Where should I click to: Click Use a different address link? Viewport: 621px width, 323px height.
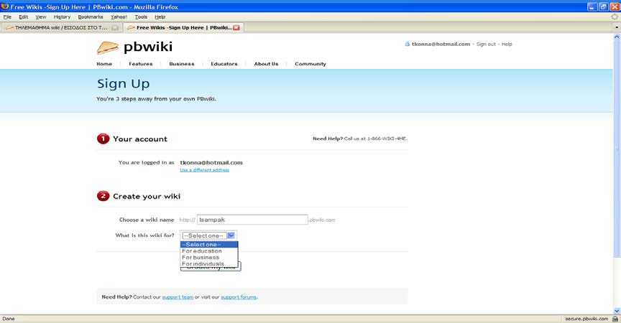coord(204,170)
